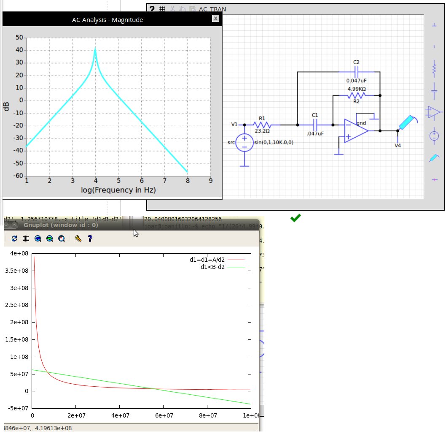Select the capacitor part in the palette
The height and width of the screenshot is (434, 446).
pos(434,90)
